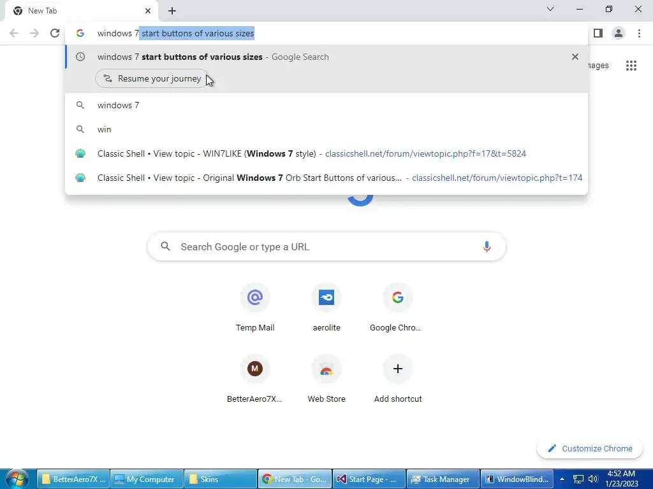Open the Web Store shortcut
The height and width of the screenshot is (489, 653).
pos(326,379)
